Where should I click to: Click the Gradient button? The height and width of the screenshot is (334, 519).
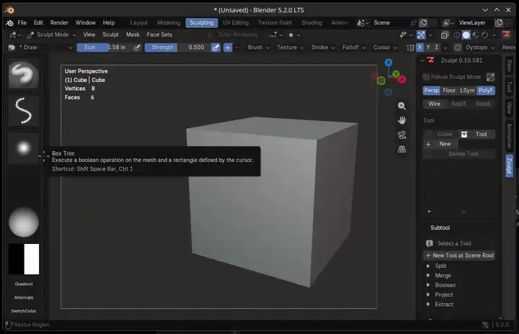coord(24,284)
